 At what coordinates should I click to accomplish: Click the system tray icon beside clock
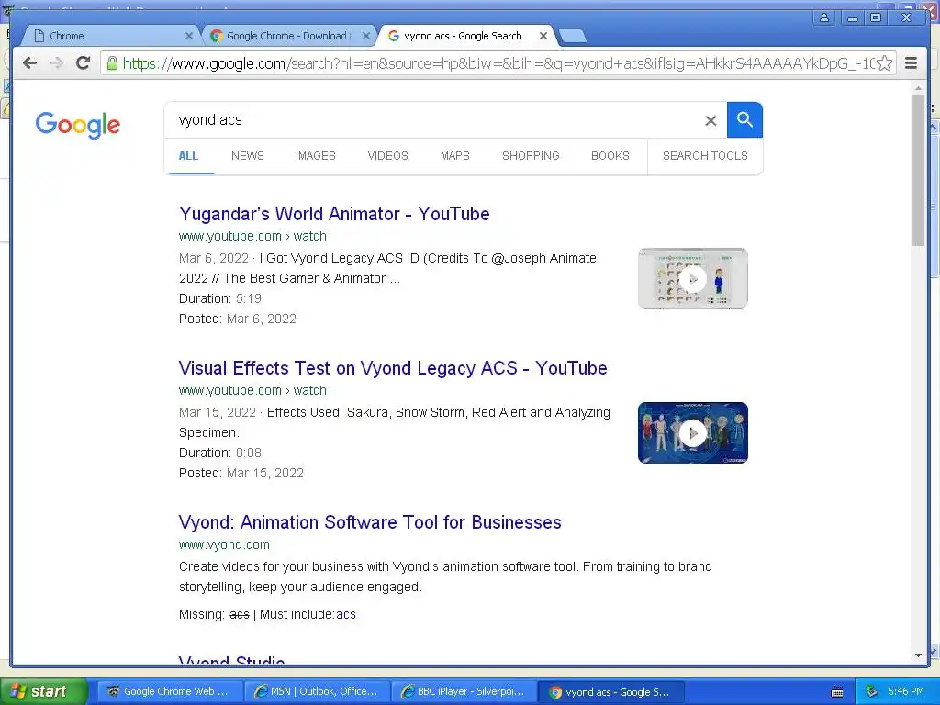click(x=872, y=692)
